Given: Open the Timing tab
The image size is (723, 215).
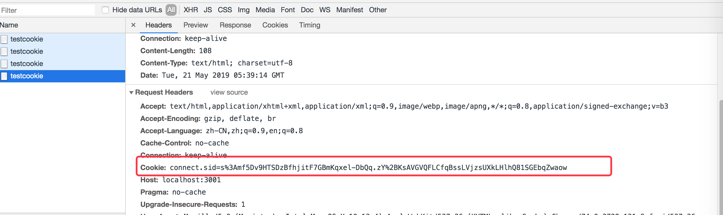Looking at the screenshot, I should tap(309, 25).
